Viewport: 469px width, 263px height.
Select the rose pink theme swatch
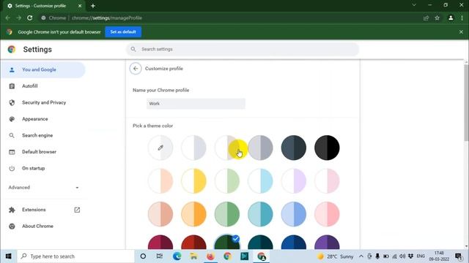point(327,214)
